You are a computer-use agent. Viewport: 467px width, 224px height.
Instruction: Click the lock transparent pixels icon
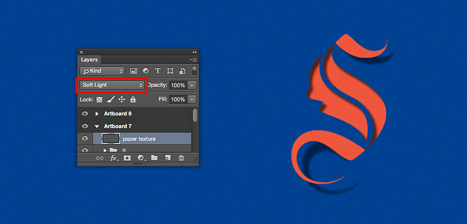tap(99, 100)
